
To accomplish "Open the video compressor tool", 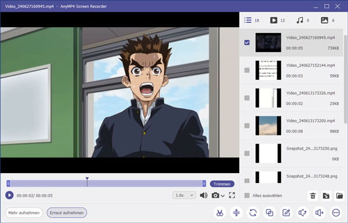I will point(237,213).
